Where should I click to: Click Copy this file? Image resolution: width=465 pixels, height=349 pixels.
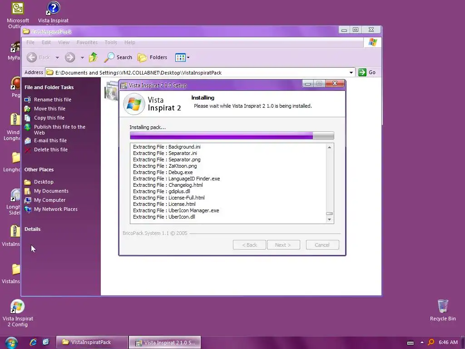[49, 118]
